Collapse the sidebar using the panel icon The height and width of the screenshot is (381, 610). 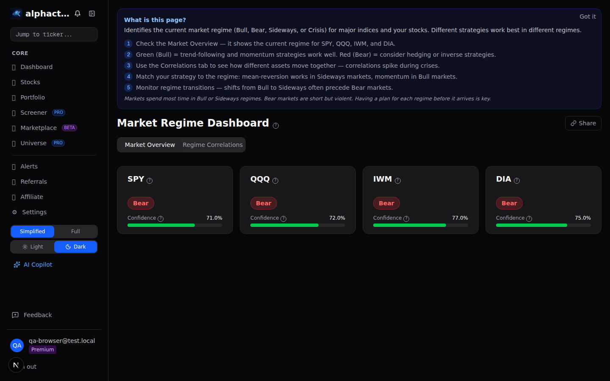[92, 13]
